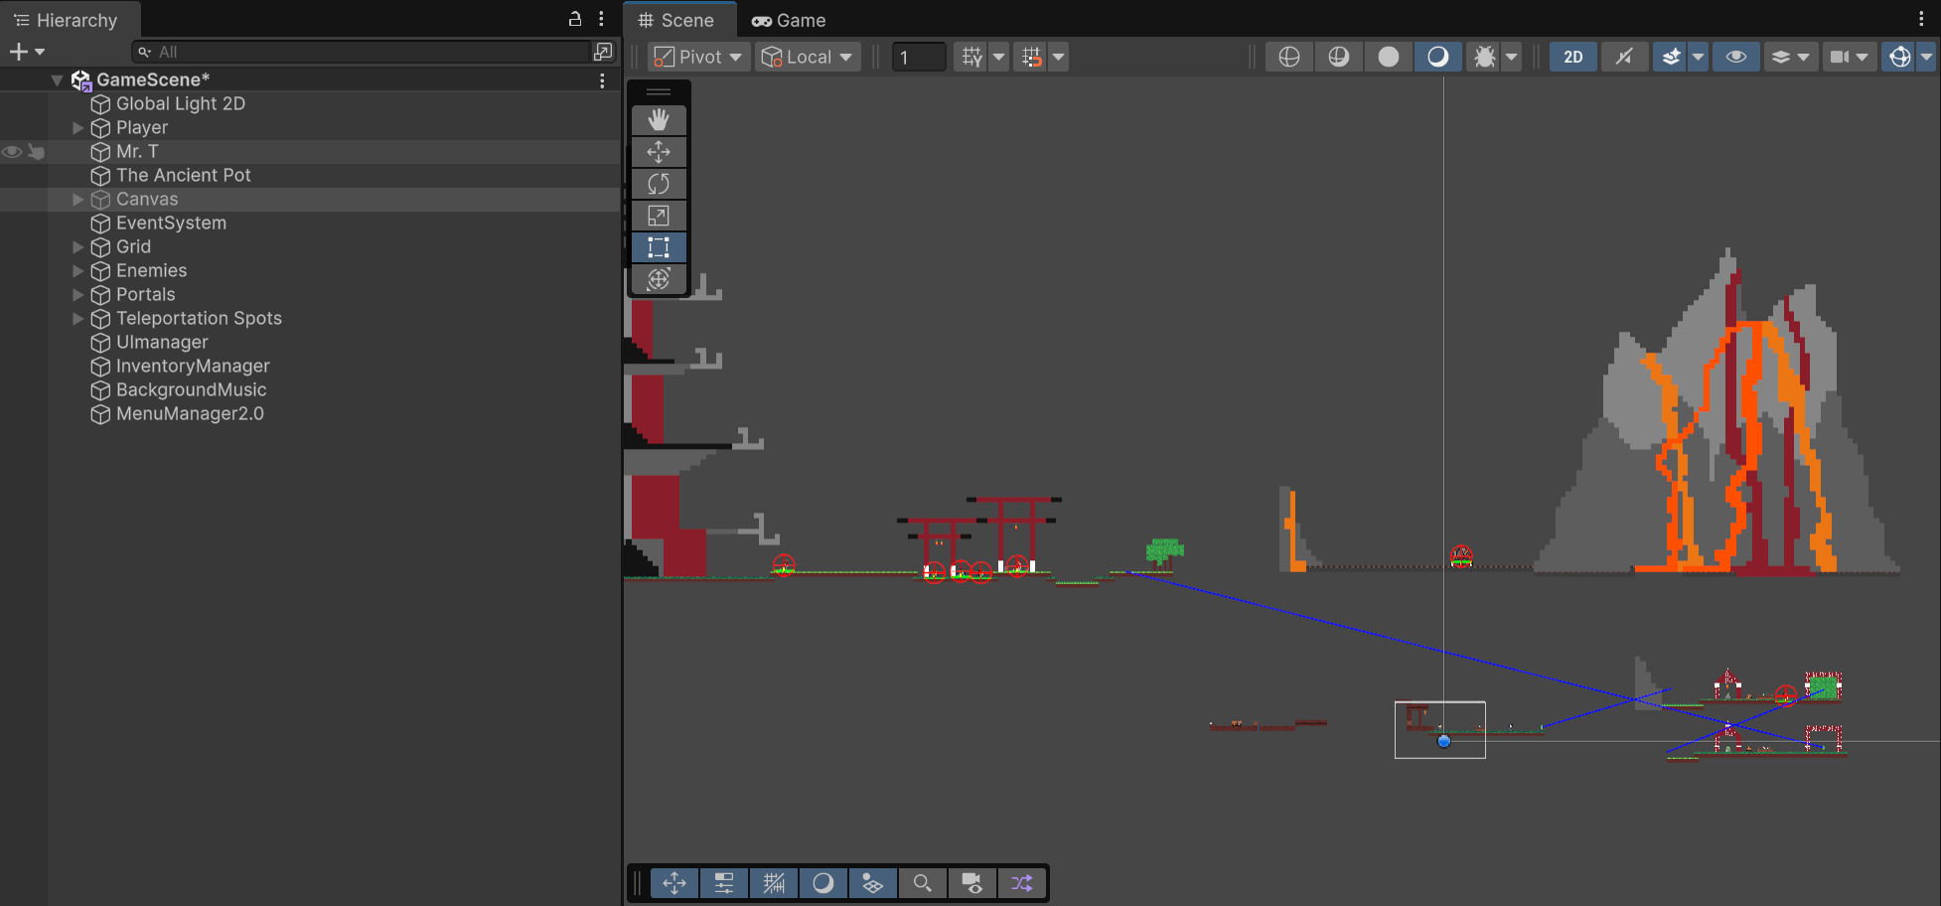
Task: Select the Hand (View) tool
Action: point(659,120)
